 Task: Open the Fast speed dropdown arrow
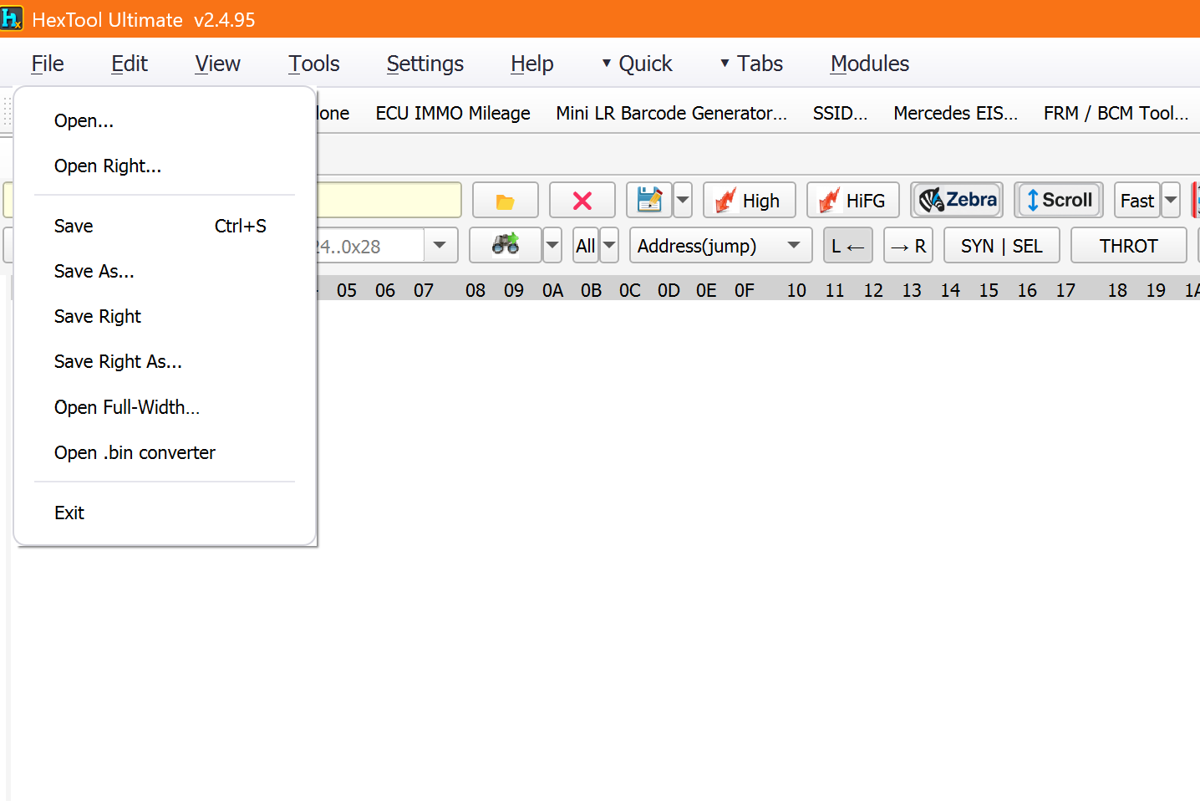point(1171,201)
